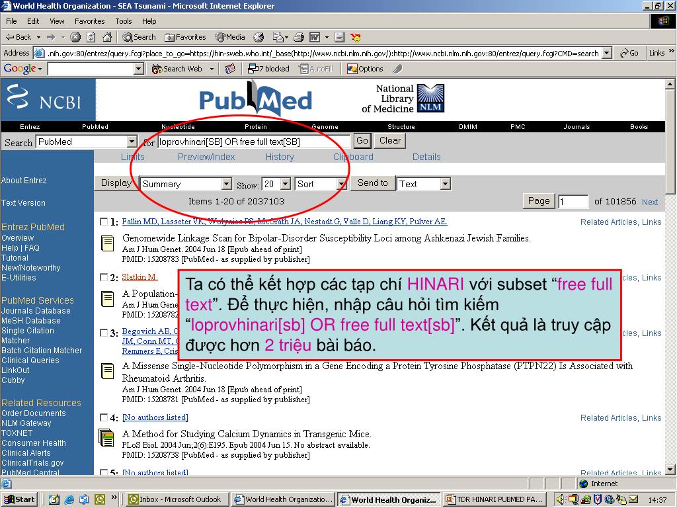Click the Google toolbar highlighter pen icon
This screenshot has width=677, height=508.
coord(397,69)
